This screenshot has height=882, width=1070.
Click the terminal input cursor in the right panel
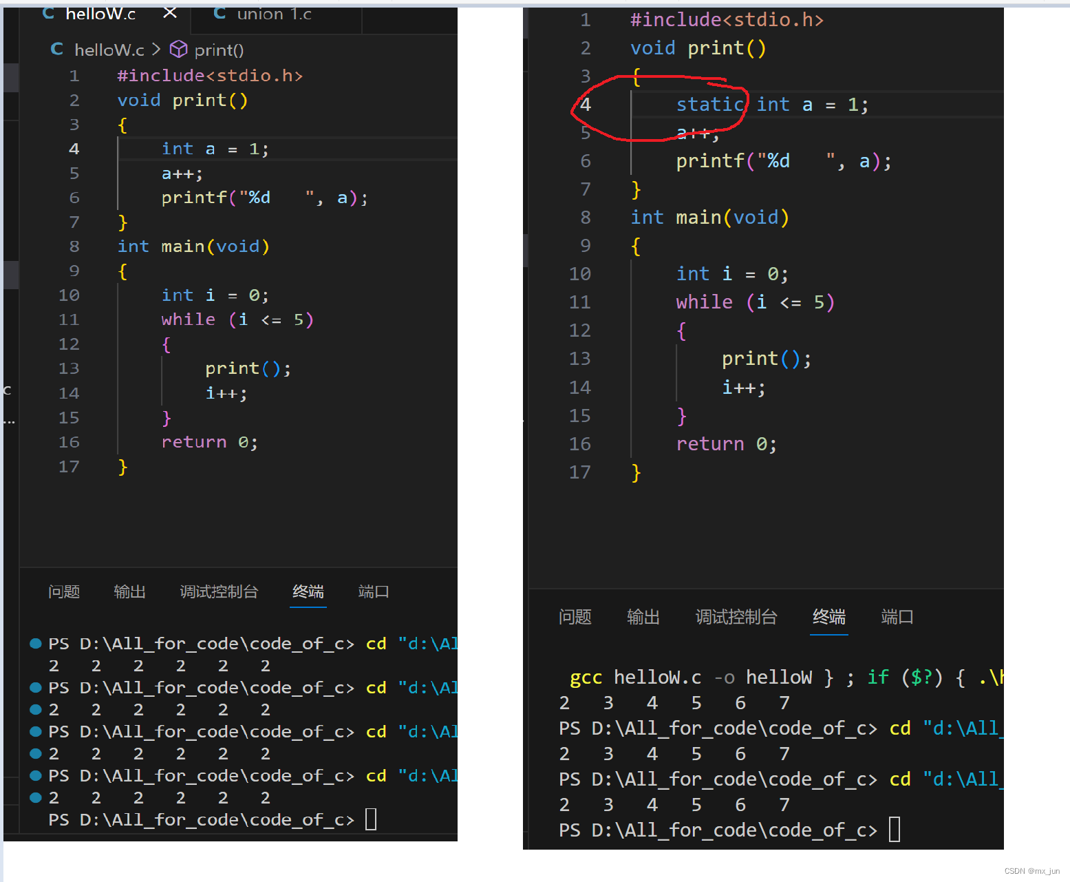tap(895, 830)
